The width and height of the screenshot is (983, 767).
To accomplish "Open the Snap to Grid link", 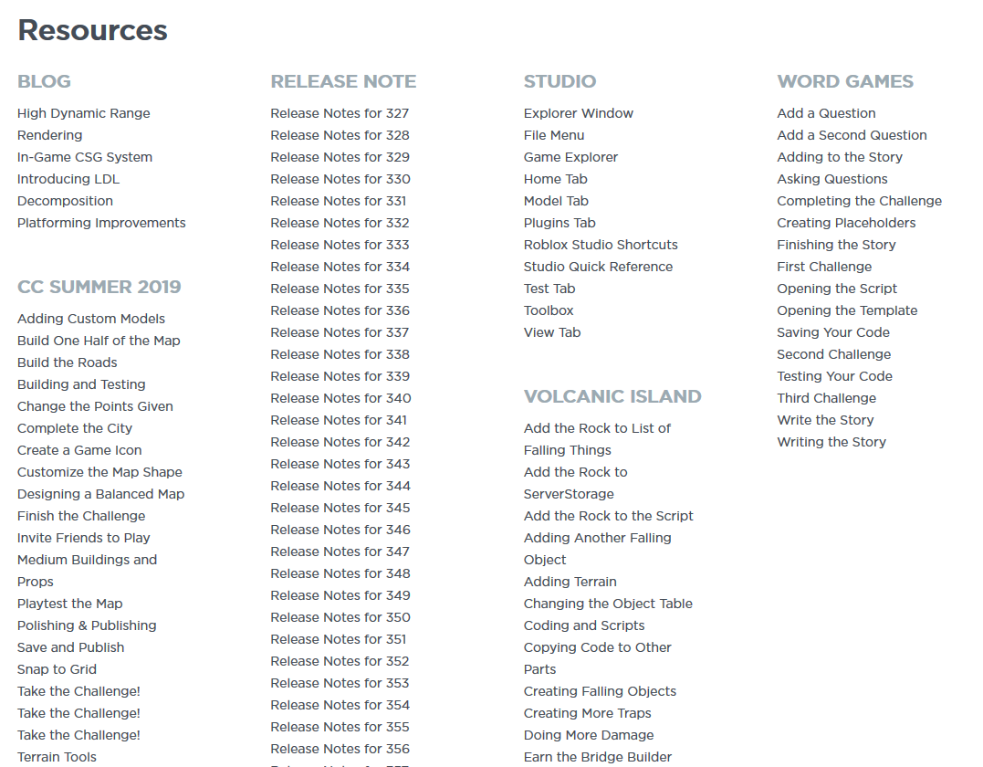I will pyautogui.click(x=58, y=669).
